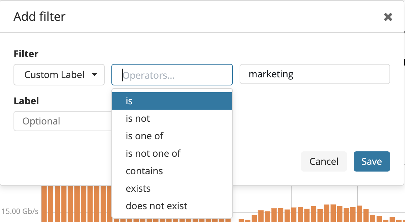The height and width of the screenshot is (222, 405).
Task: Close the Add filter dialog
Action: (388, 17)
